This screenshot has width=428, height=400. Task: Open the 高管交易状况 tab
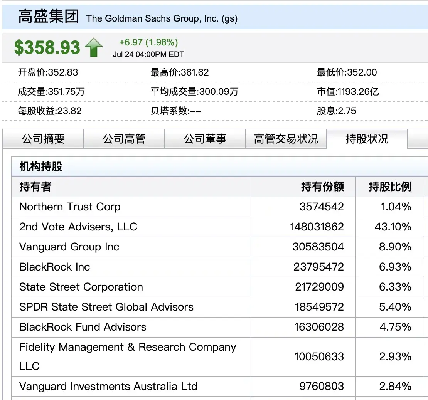[x=286, y=139]
